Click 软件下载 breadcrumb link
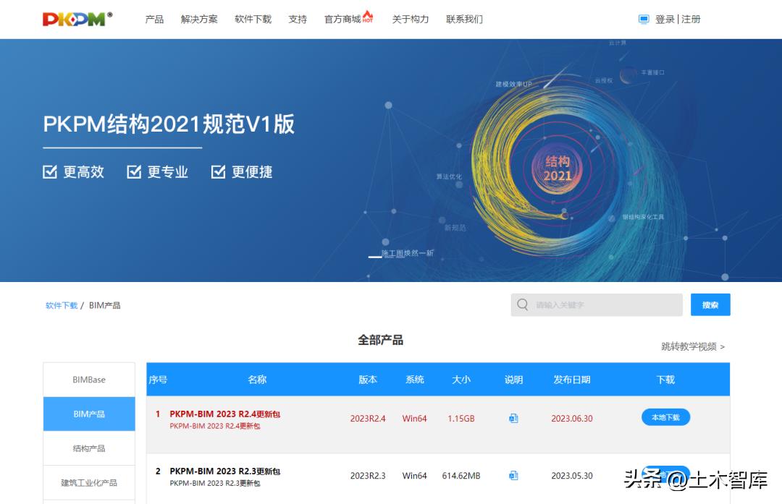Screen dimensions: 782x504 62,305
